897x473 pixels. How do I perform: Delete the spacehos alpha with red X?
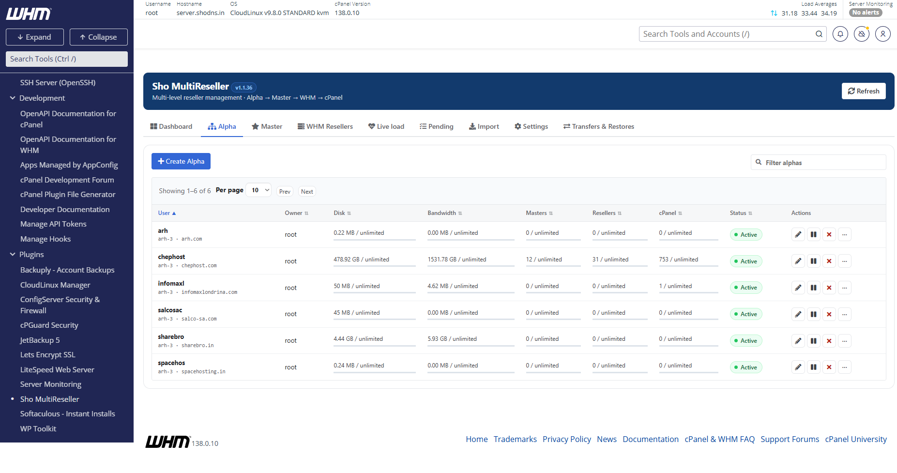click(829, 367)
